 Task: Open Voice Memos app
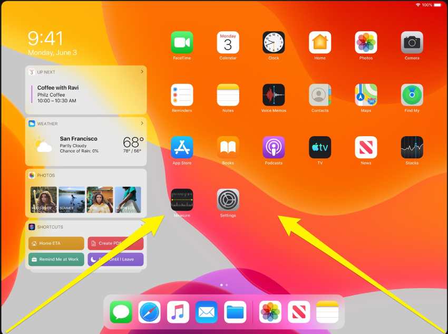click(x=274, y=95)
